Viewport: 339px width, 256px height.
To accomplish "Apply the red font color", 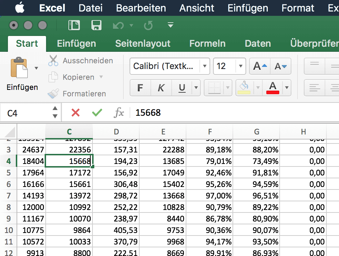I will pos(273,88).
